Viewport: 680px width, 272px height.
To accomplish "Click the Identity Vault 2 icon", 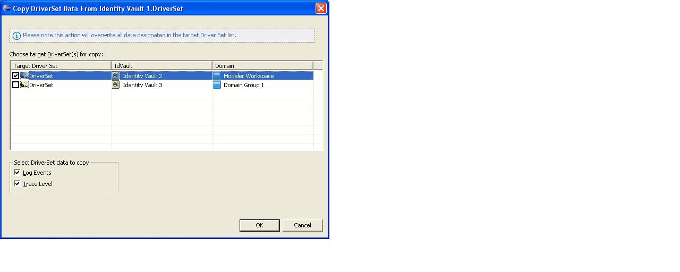I will [115, 76].
